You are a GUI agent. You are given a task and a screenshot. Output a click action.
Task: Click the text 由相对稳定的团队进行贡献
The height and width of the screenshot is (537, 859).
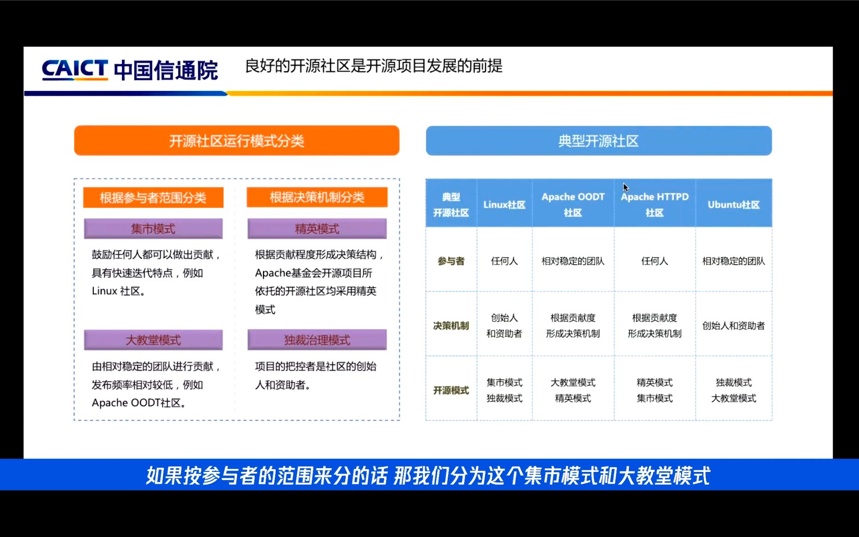pos(152,366)
